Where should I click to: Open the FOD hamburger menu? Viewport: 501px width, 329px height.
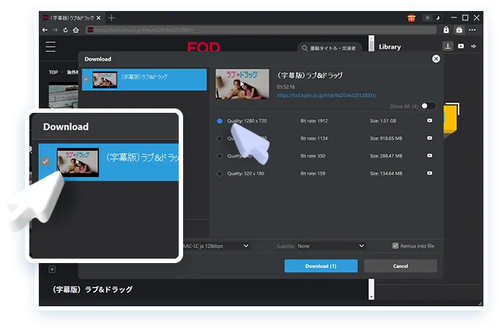tap(51, 47)
